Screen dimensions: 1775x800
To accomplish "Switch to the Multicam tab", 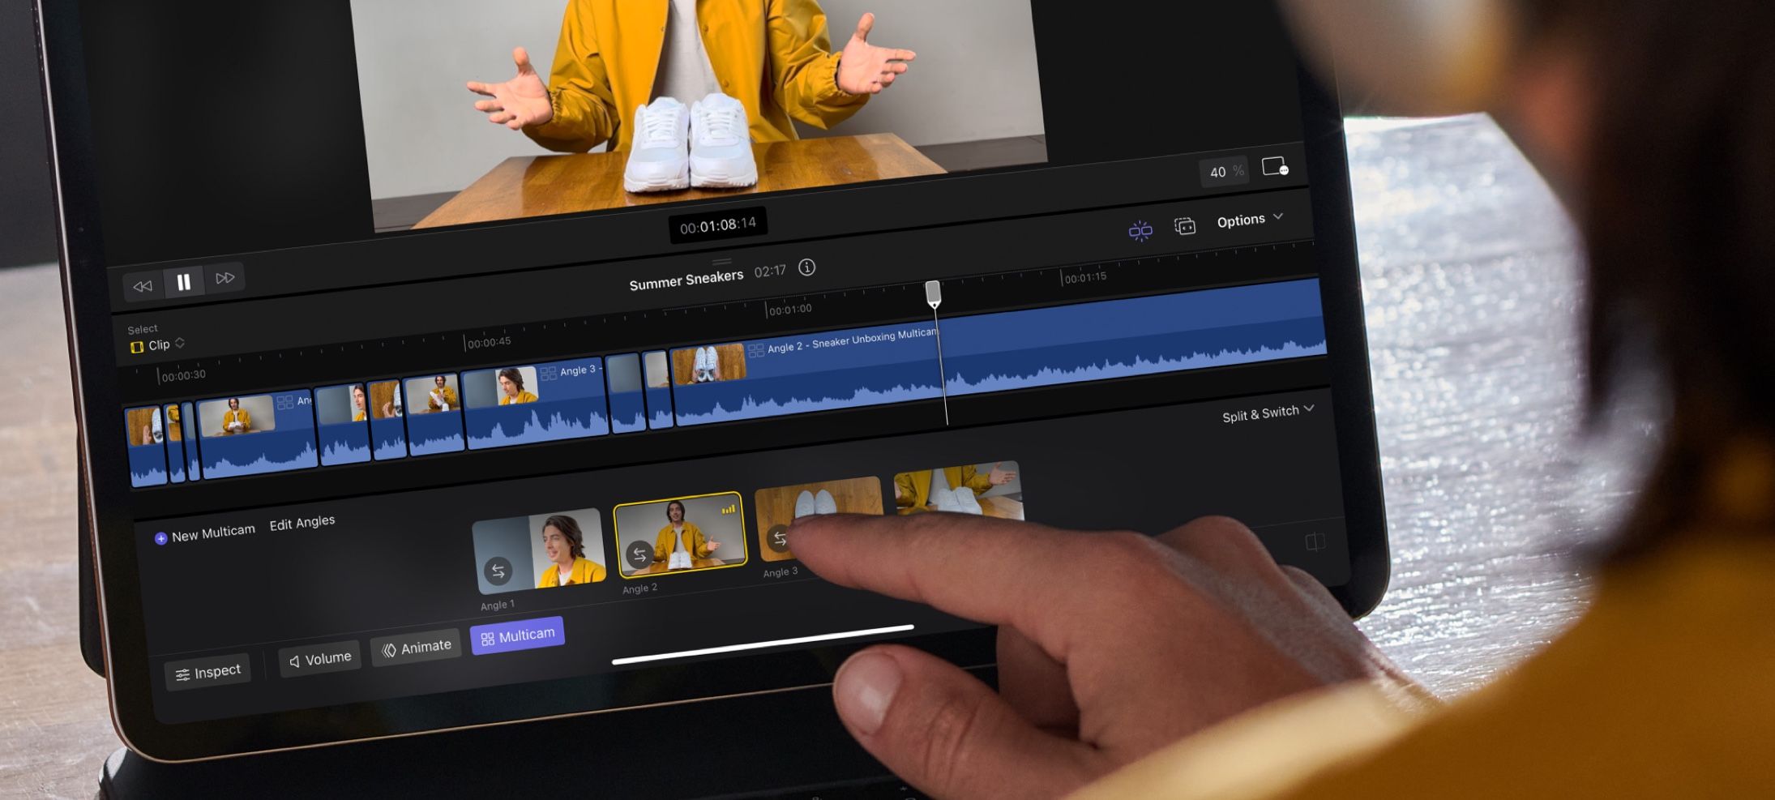I will click(x=517, y=636).
